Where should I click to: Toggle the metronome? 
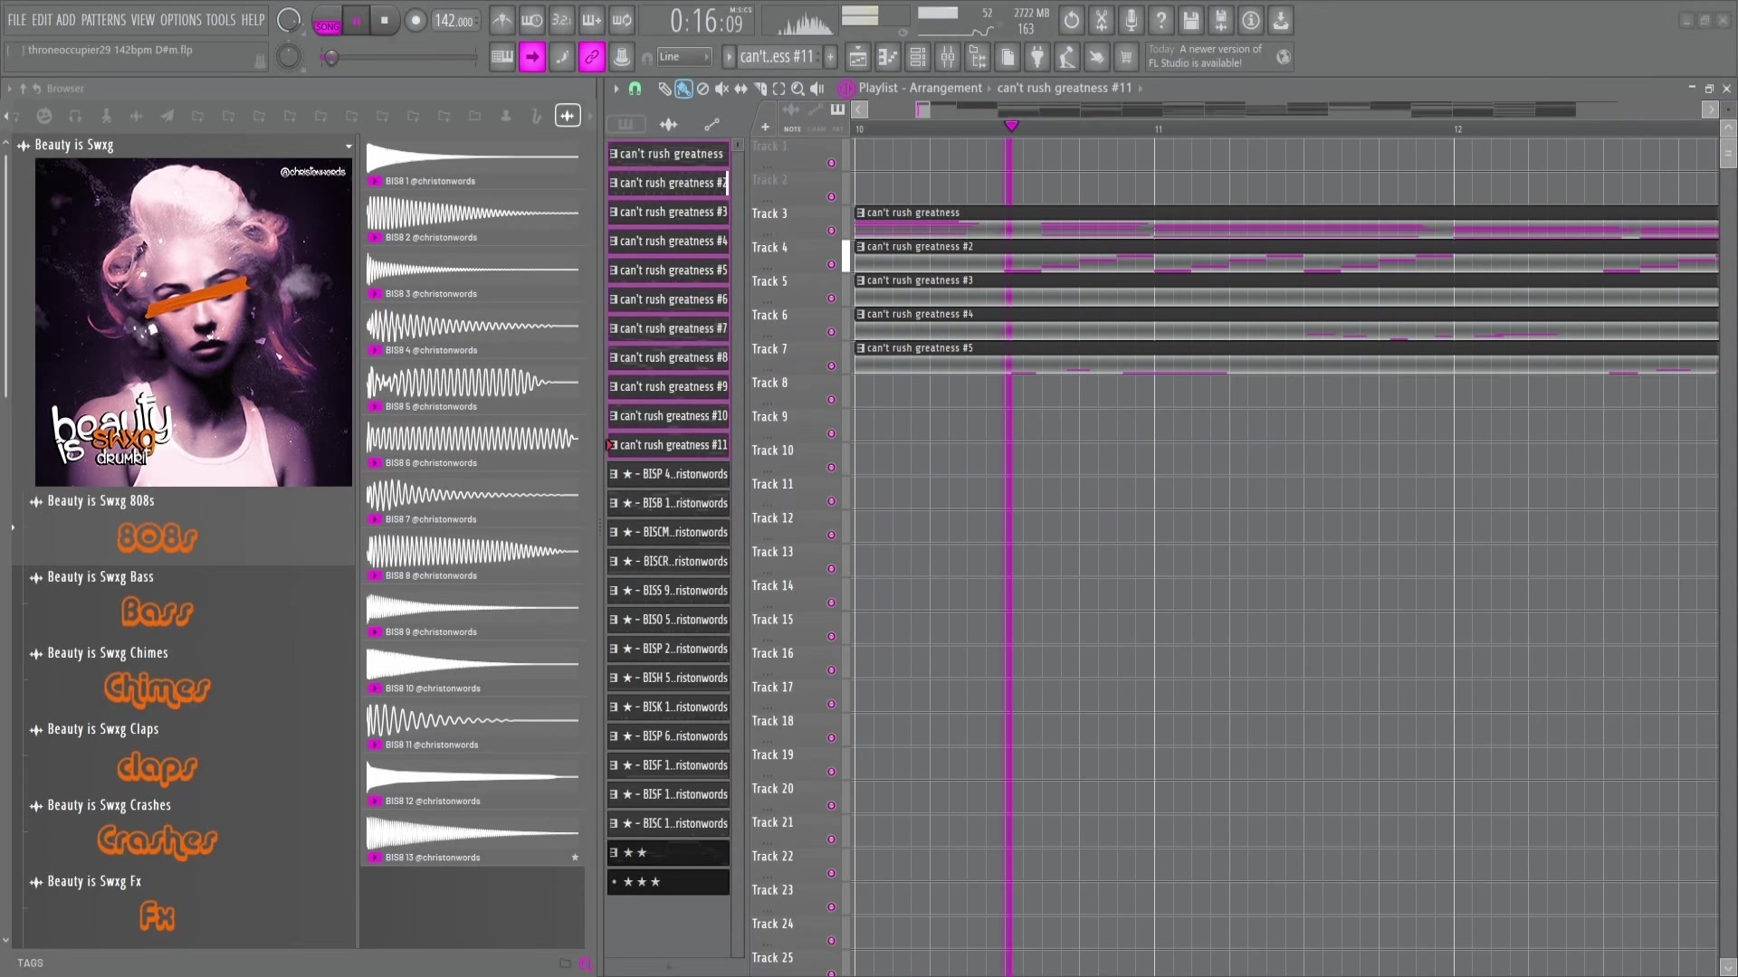[502, 20]
